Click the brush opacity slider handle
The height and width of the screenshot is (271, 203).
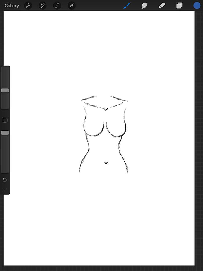pos(5,133)
